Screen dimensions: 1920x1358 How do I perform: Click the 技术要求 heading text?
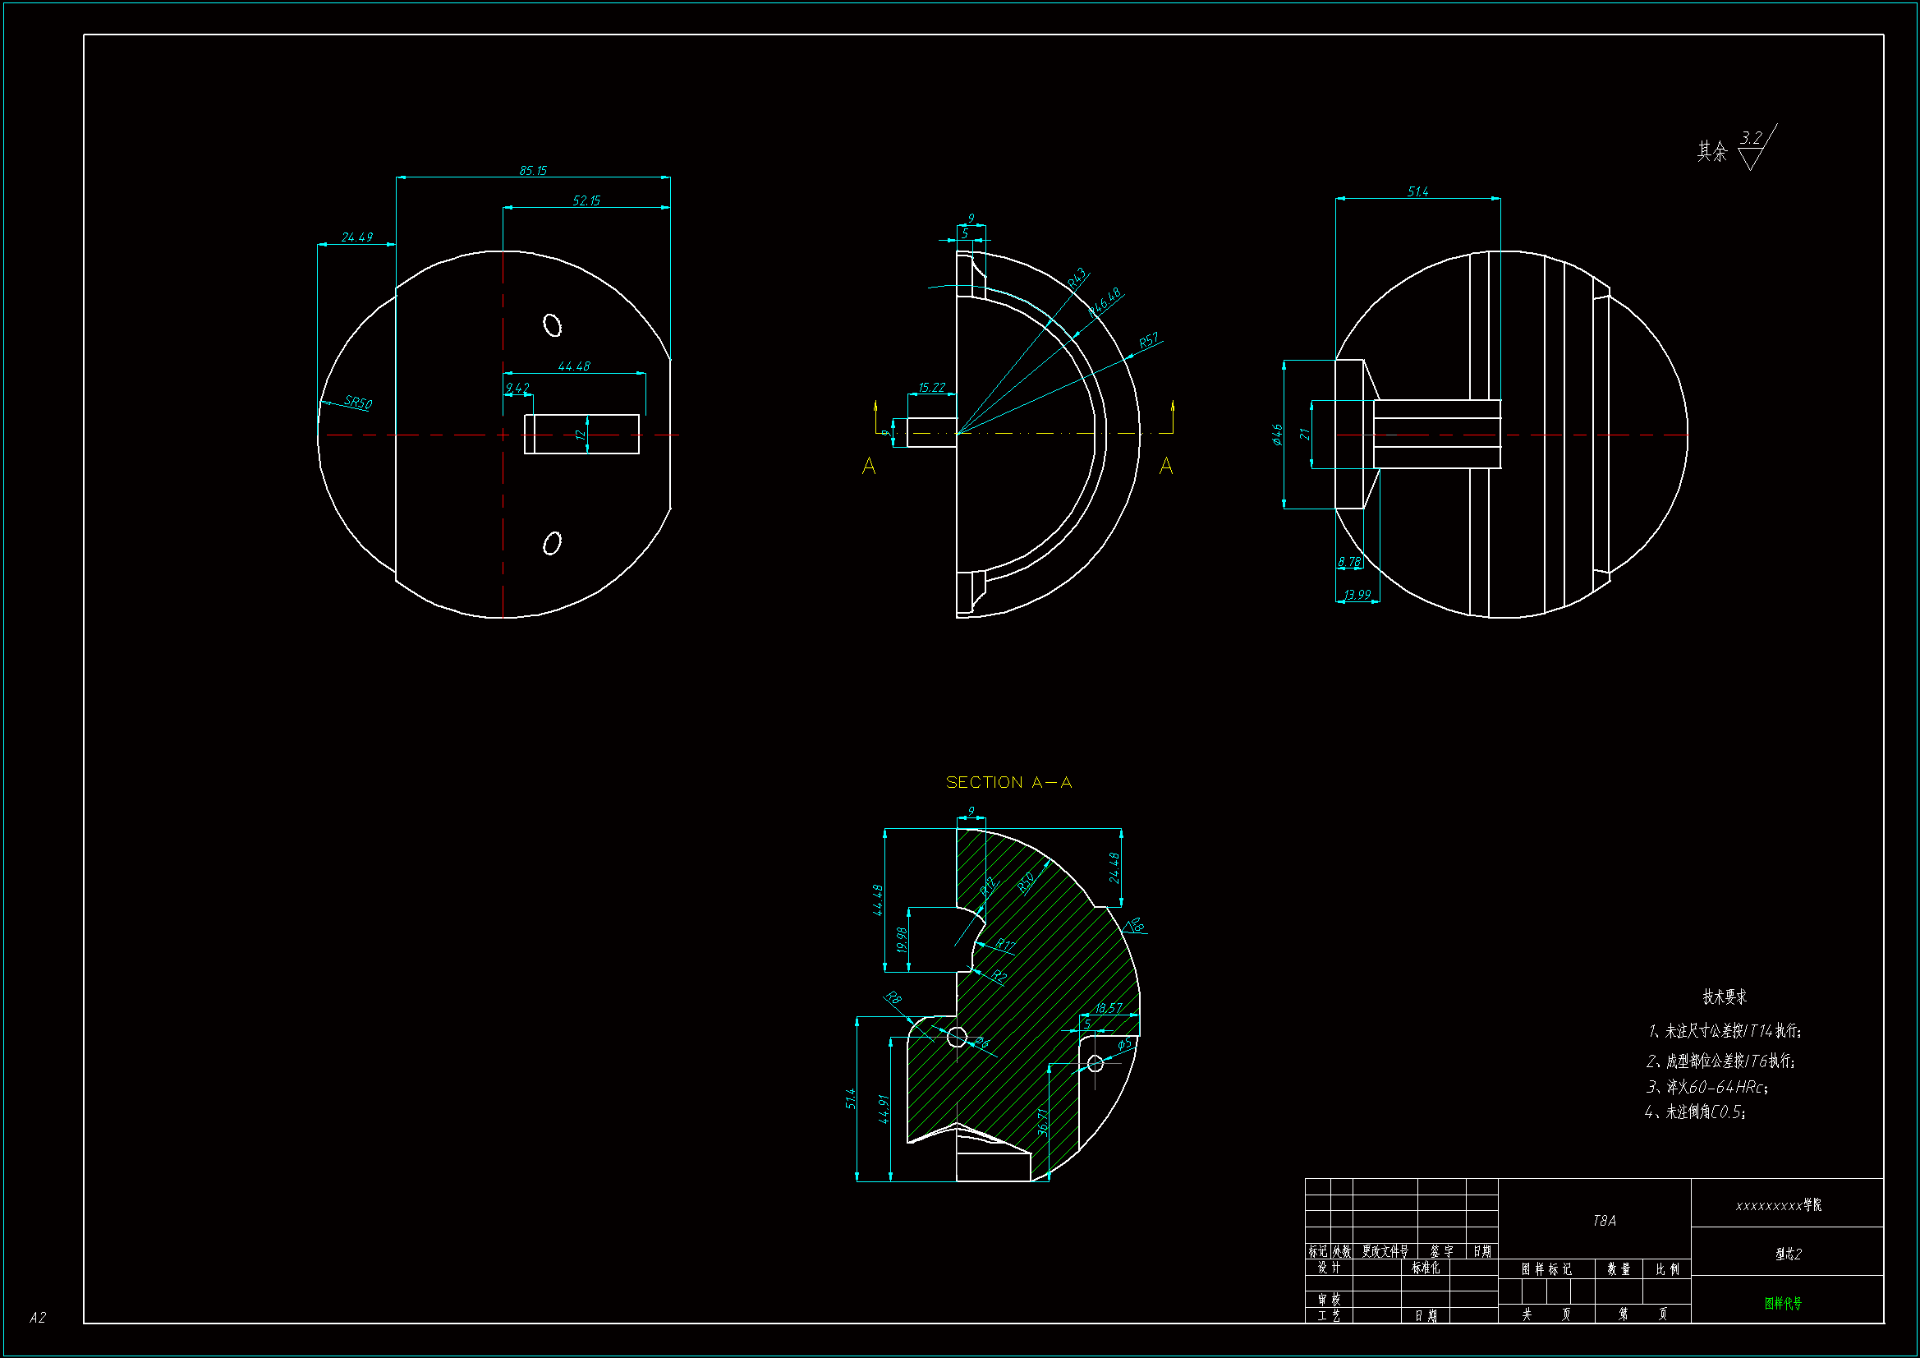point(1725,997)
